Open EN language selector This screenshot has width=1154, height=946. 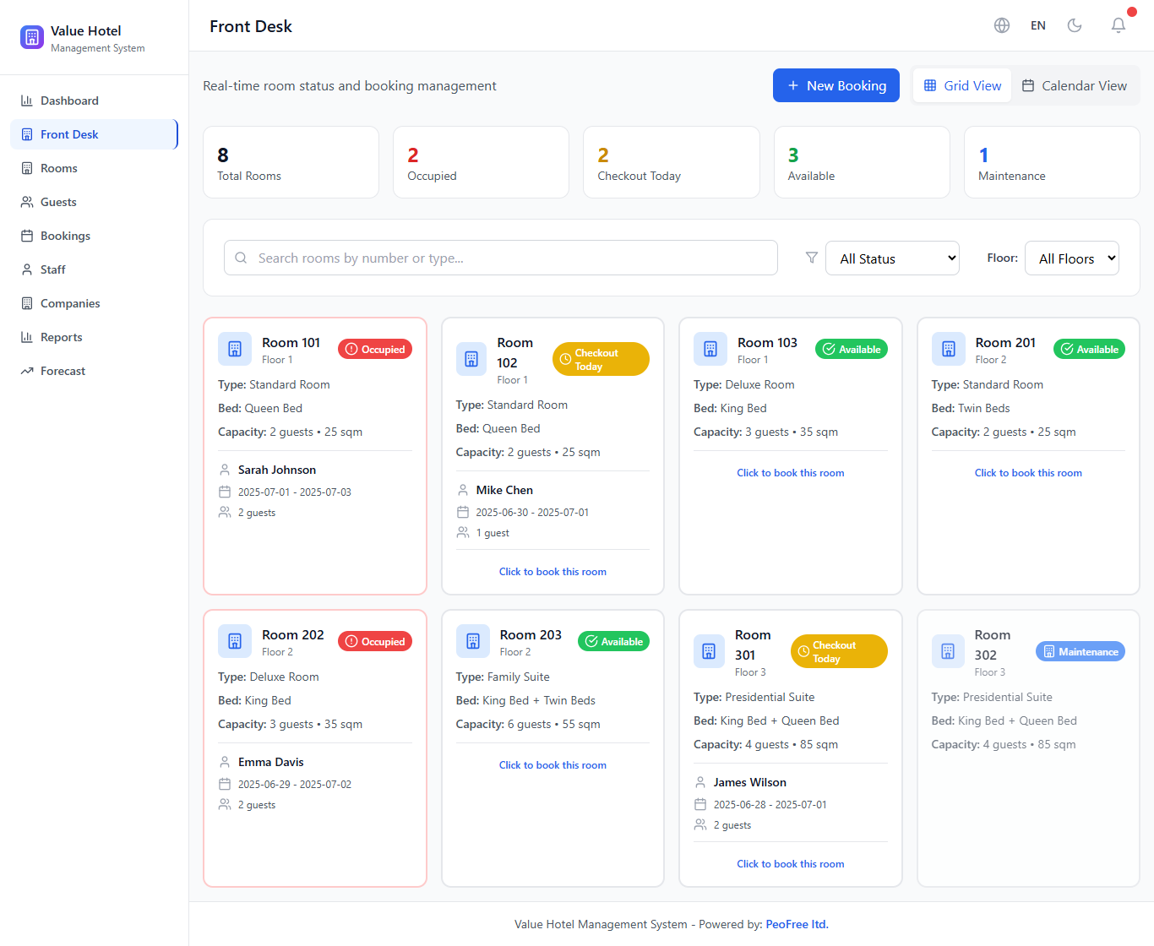1037,25
